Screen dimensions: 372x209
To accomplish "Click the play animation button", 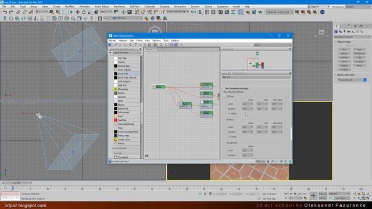I will tap(295, 194).
